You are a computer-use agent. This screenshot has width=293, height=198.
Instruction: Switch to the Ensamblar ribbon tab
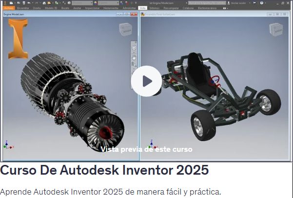[23, 8]
